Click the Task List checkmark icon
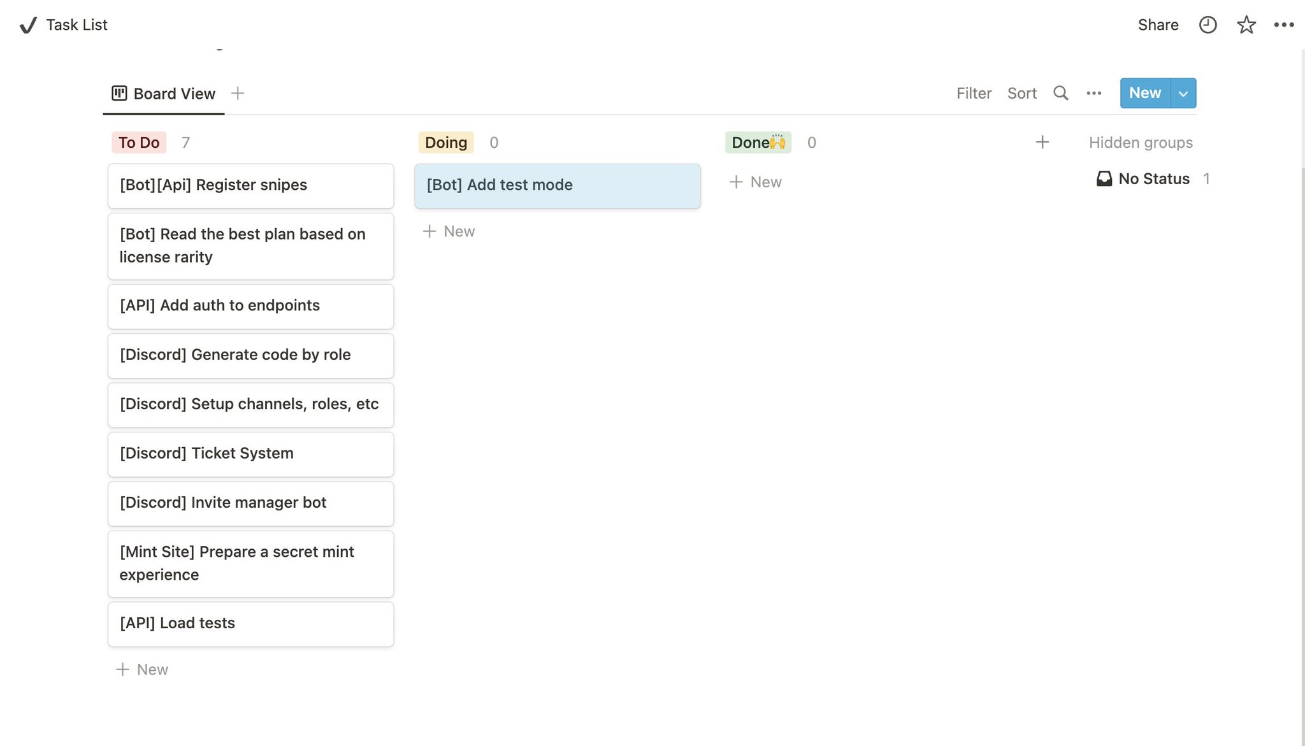The height and width of the screenshot is (746, 1305). (28, 25)
